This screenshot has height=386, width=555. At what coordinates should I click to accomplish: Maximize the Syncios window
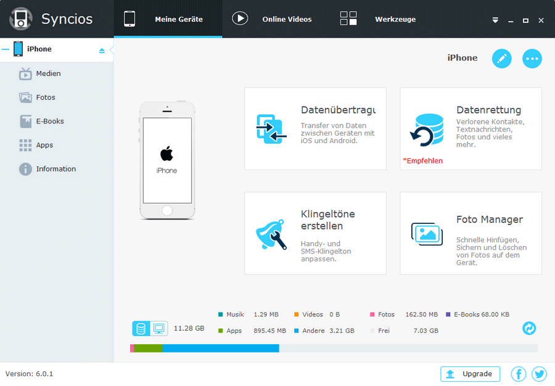[525, 20]
